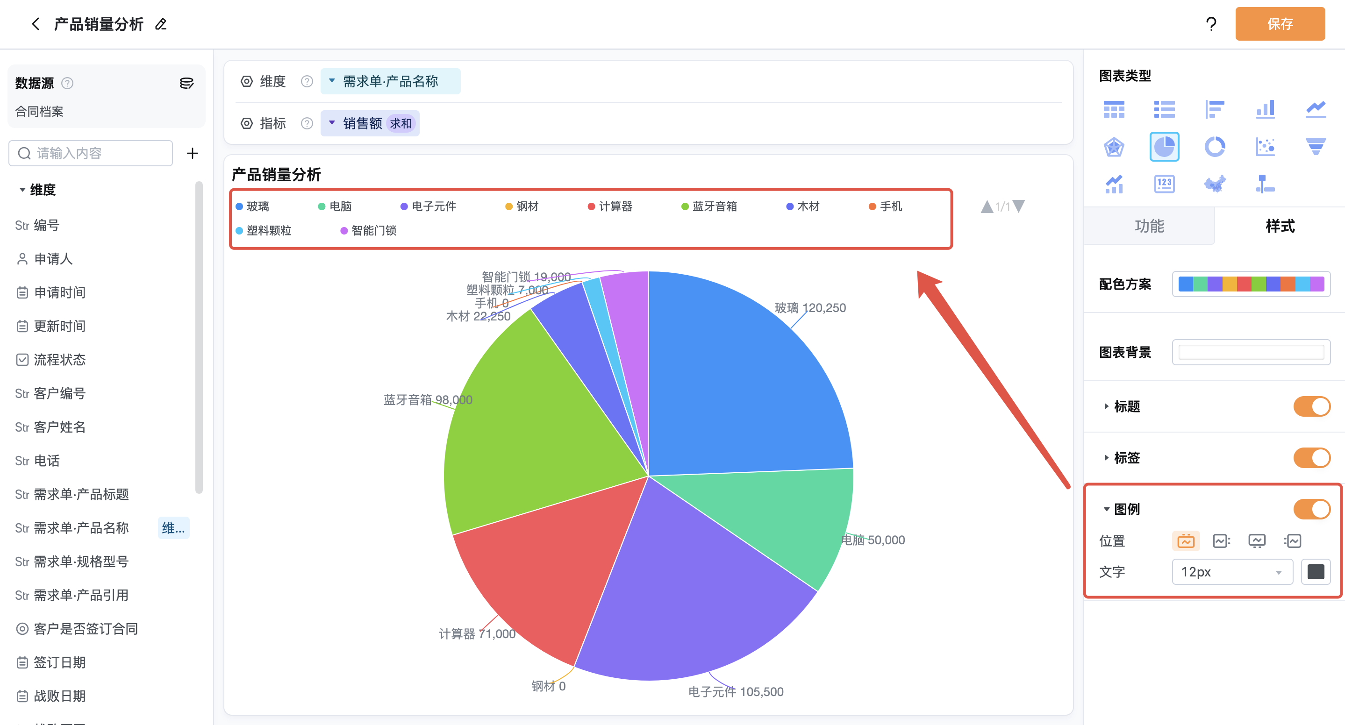Click the back arrow icon
Image resolution: width=1345 pixels, height=725 pixels.
click(36, 24)
